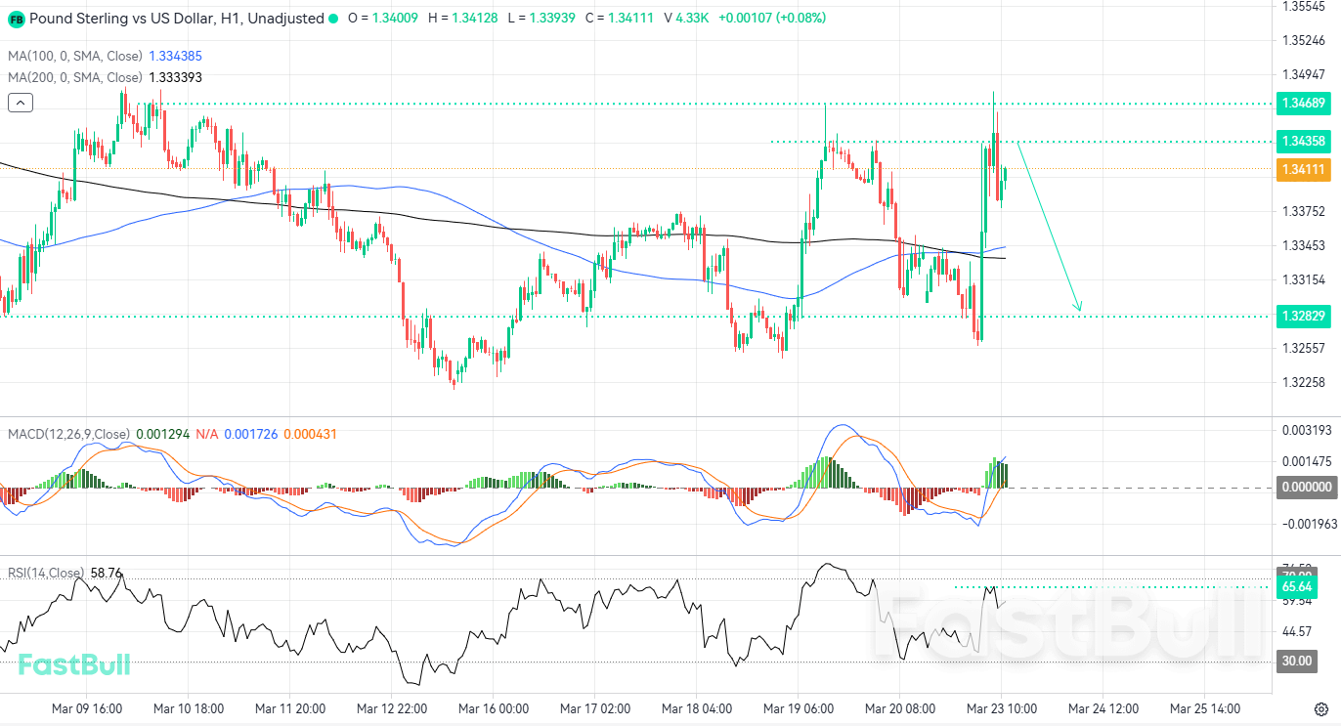Click the FastBull logo watermark
Viewport: 1341px width, 726px height.
point(73,664)
